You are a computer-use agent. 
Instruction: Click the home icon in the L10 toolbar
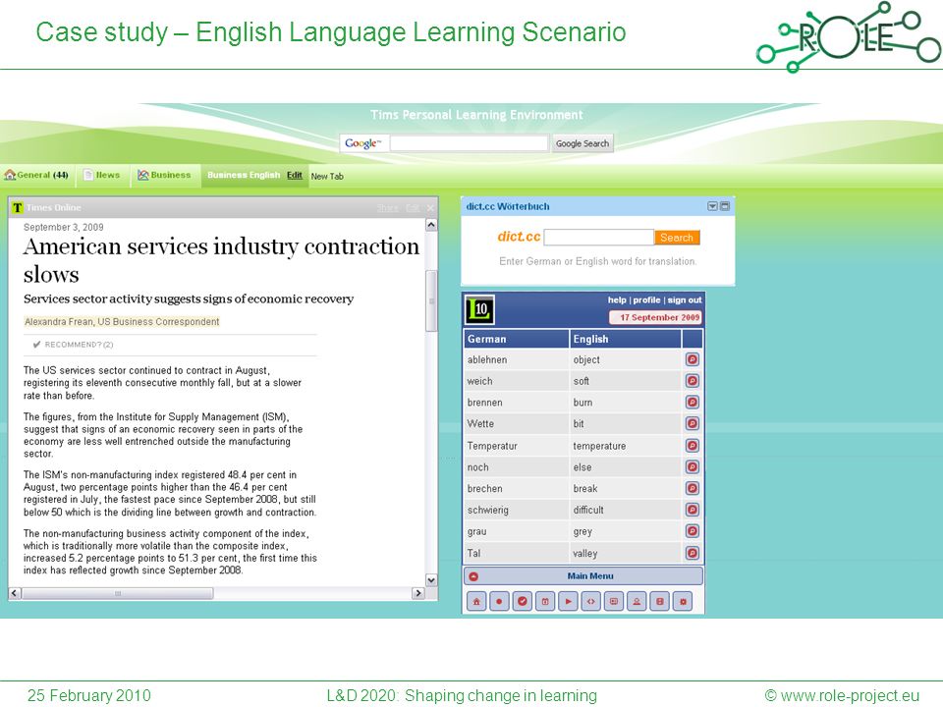pyautogui.click(x=476, y=601)
